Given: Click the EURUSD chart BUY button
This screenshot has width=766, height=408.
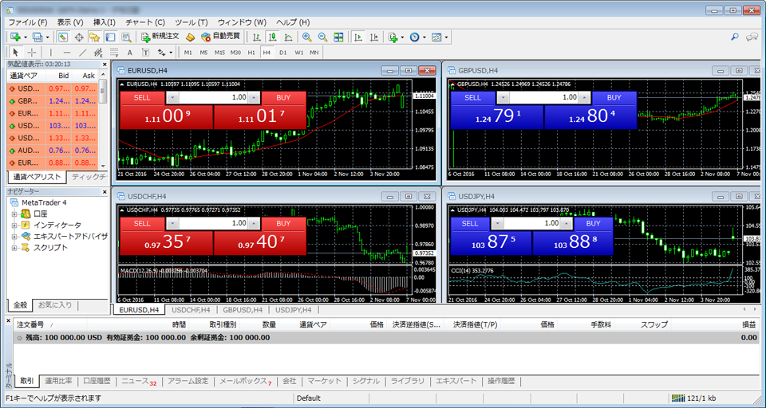Looking at the screenshot, I should pos(283,97).
